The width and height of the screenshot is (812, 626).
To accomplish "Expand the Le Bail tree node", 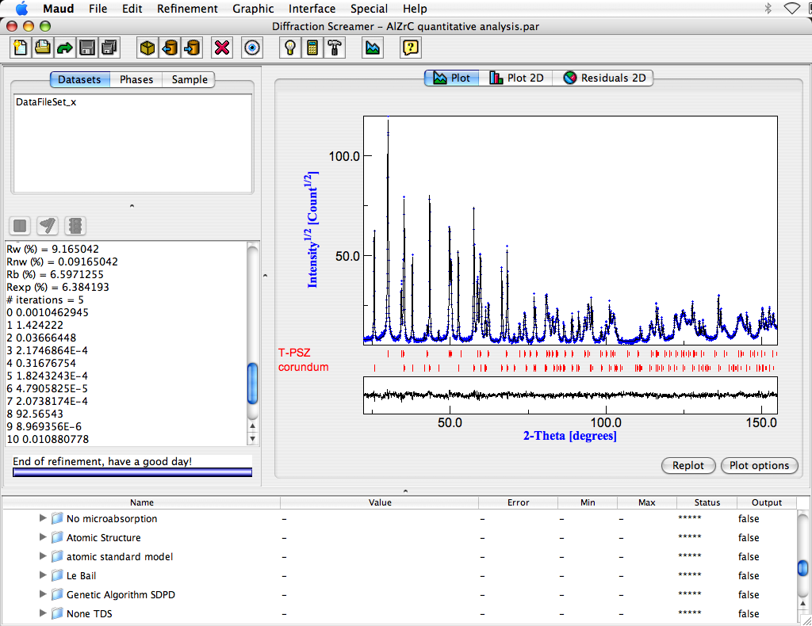I will click(x=44, y=576).
